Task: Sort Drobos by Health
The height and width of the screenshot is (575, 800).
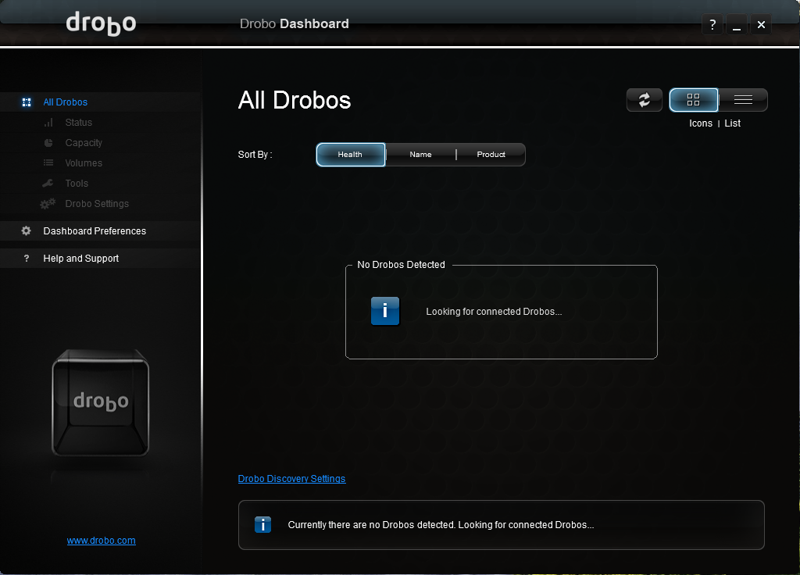Action: click(x=350, y=155)
